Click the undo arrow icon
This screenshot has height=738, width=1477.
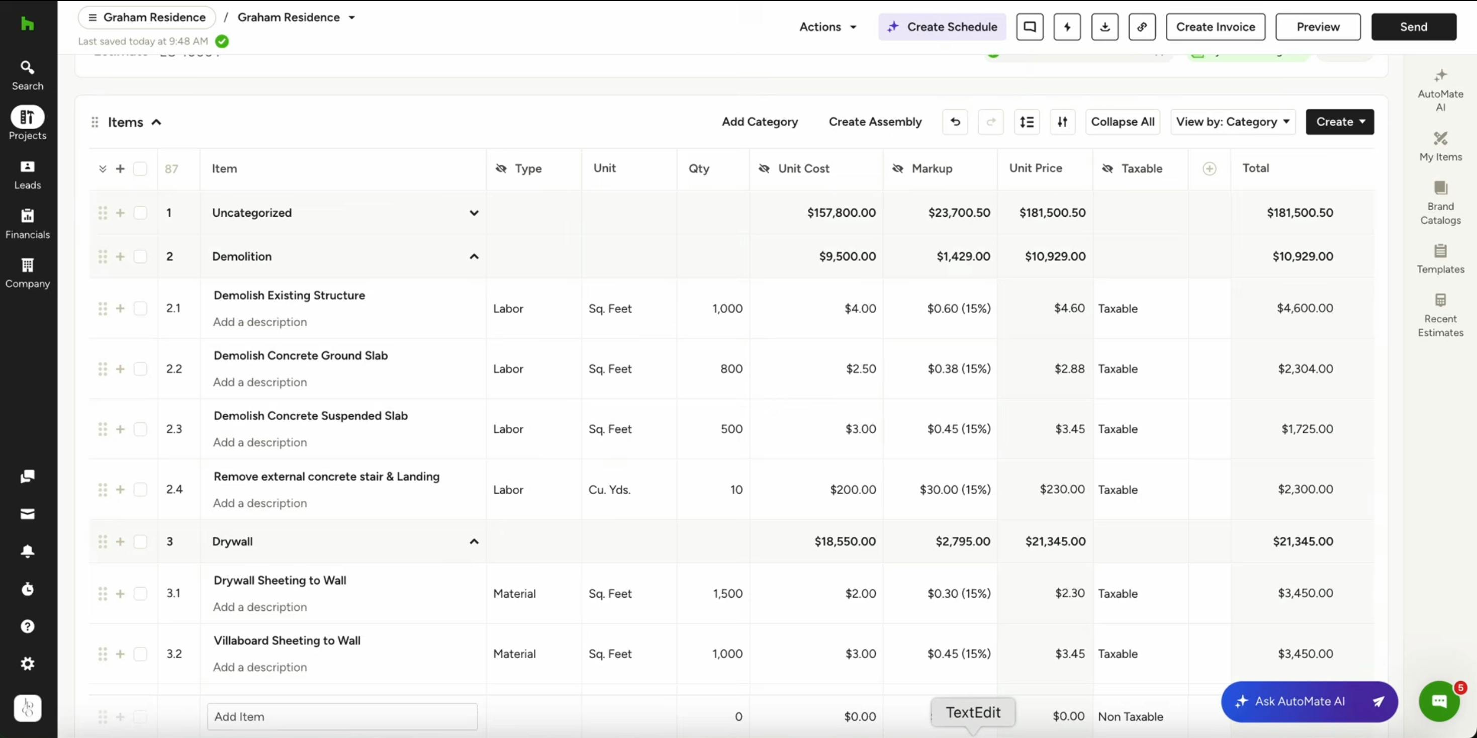point(955,122)
